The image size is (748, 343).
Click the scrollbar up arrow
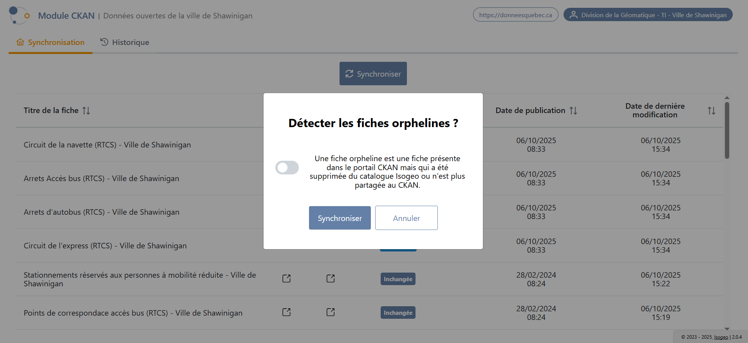pos(727,98)
